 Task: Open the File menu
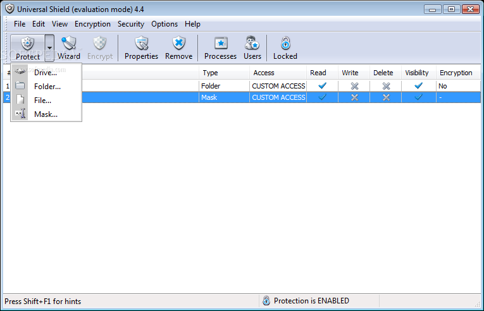click(x=20, y=24)
